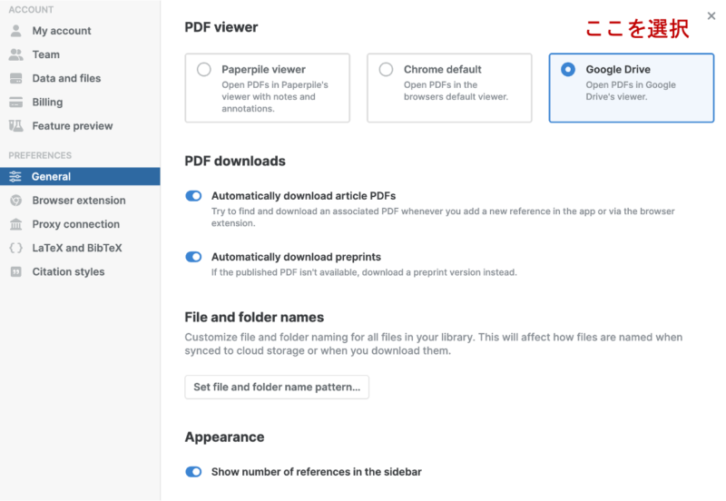Close the settings dialog with the X
The image size is (726, 501).
[x=711, y=16]
